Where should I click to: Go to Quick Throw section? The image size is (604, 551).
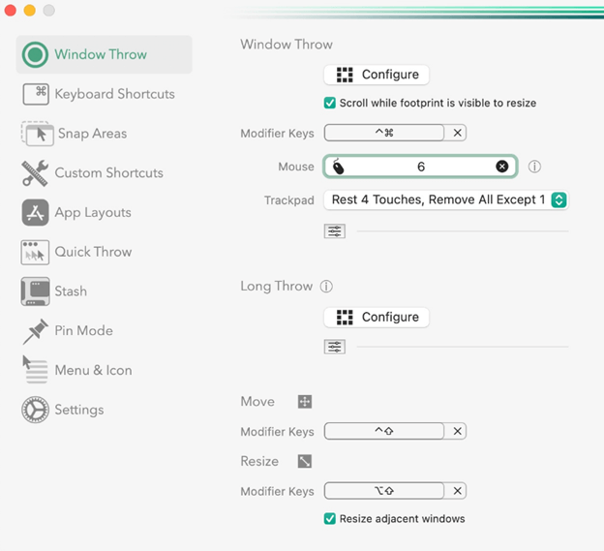93,252
